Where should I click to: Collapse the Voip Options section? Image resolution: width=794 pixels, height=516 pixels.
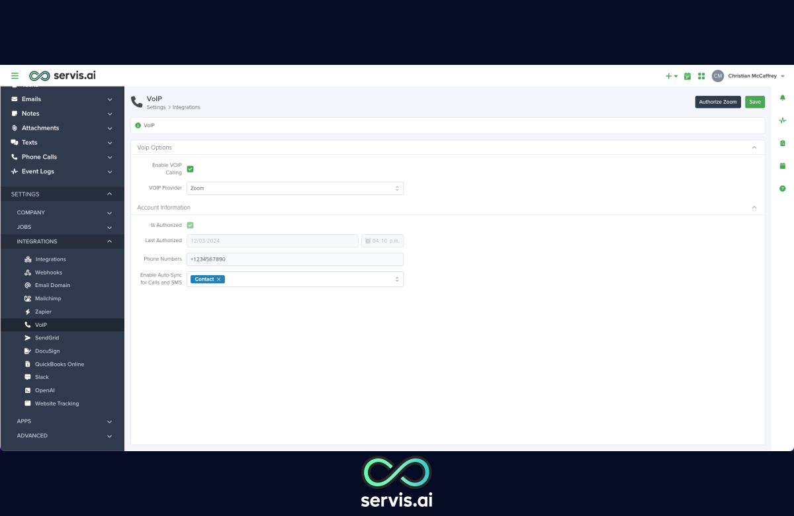tap(754, 148)
